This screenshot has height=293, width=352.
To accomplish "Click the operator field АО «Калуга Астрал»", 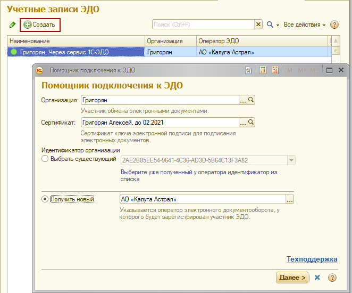I will click(x=203, y=199).
